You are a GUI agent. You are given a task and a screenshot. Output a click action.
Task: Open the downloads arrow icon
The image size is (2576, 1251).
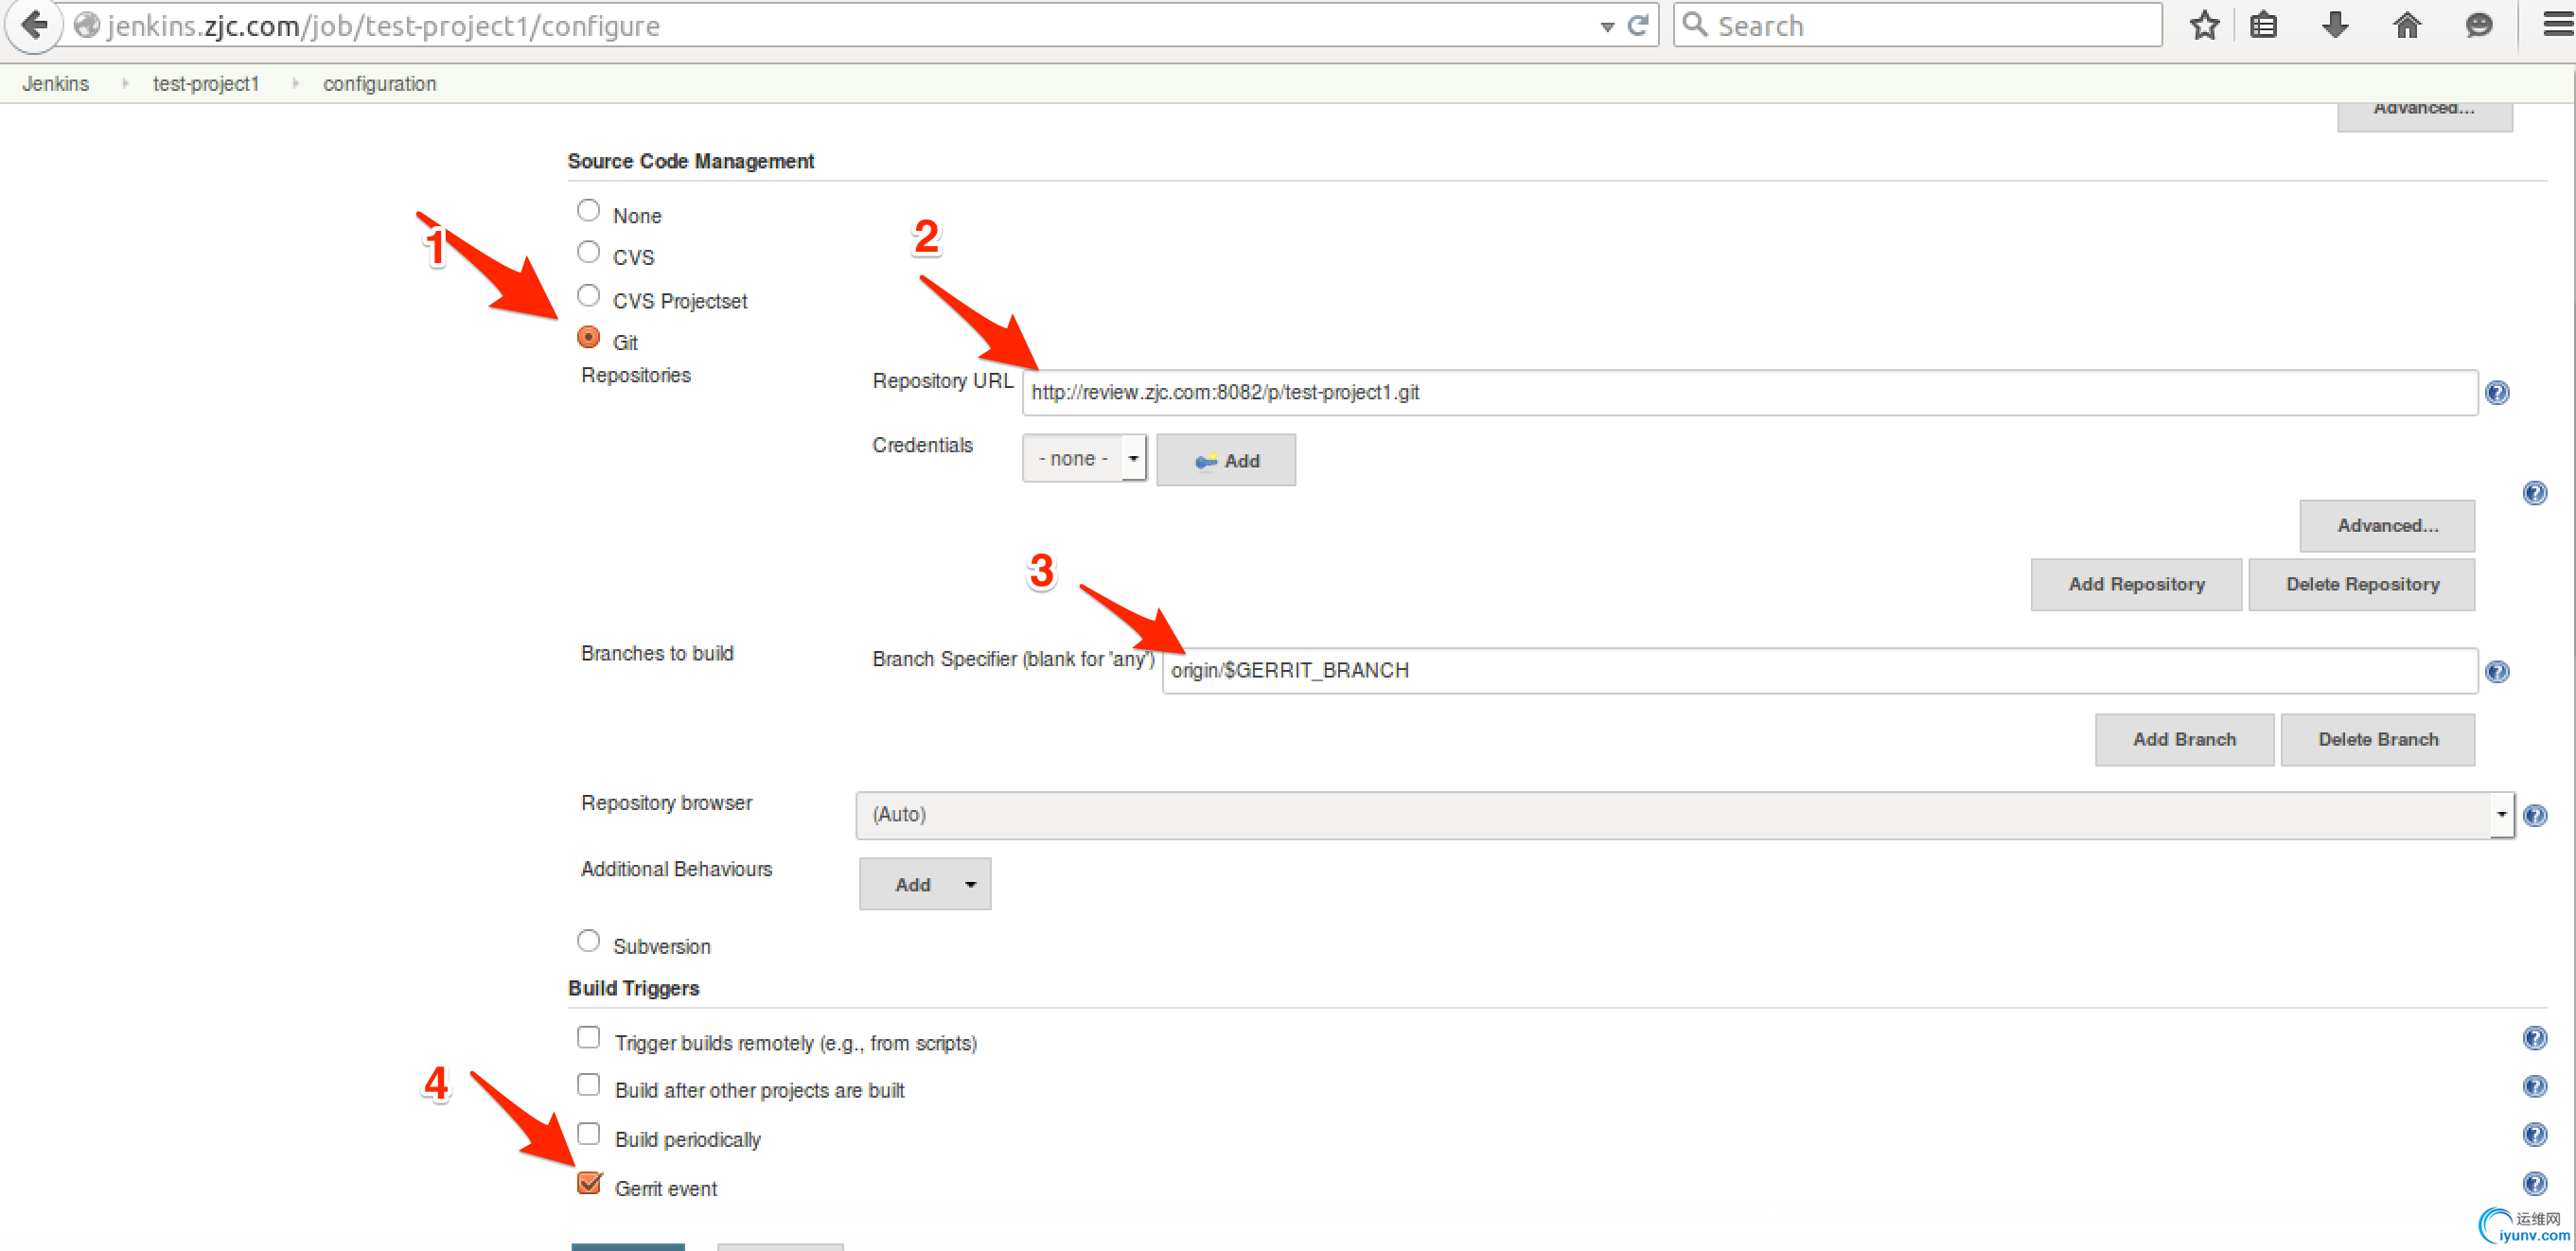tap(2335, 25)
